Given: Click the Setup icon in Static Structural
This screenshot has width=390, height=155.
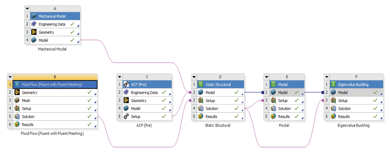Looking at the screenshot, I should [x=201, y=100].
